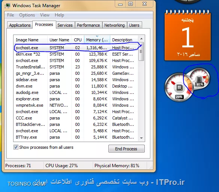219x192 pixels.
Task: Switch to the Services tab
Action: coord(65,25)
